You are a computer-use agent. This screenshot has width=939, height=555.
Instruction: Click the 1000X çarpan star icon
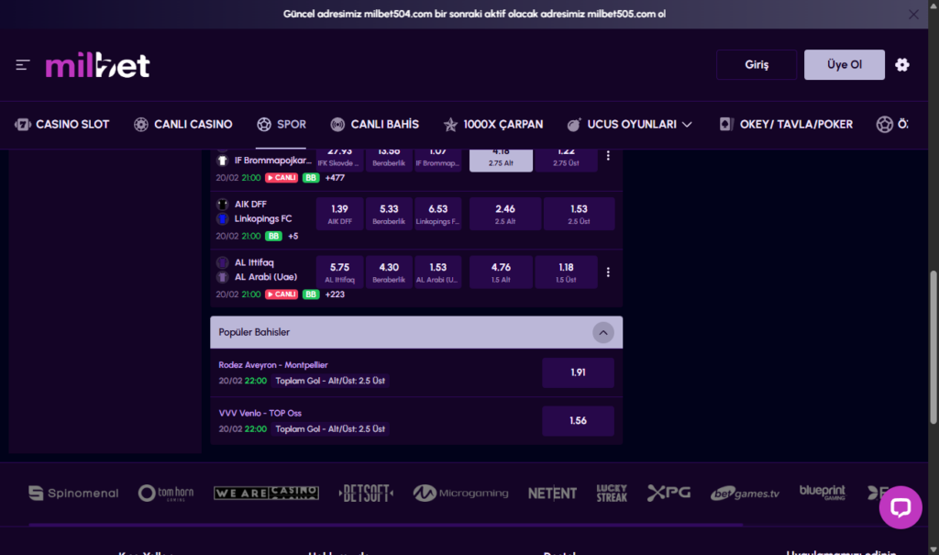point(450,125)
